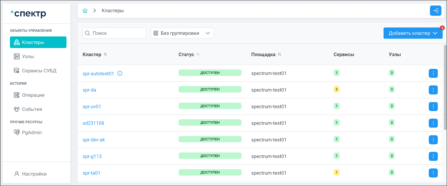Sort by Площадка column sort icon

point(280,54)
